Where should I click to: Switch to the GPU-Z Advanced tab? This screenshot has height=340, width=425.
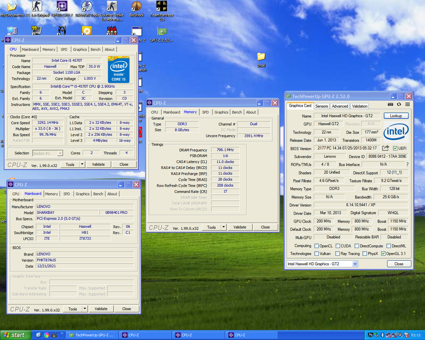coord(340,106)
